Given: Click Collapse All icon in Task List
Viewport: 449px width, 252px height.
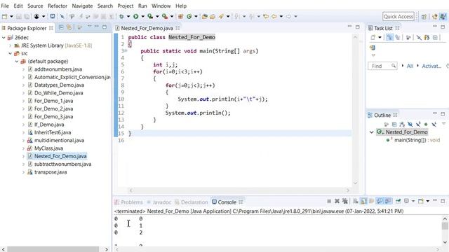Looking at the screenshot, I should click(435, 37).
